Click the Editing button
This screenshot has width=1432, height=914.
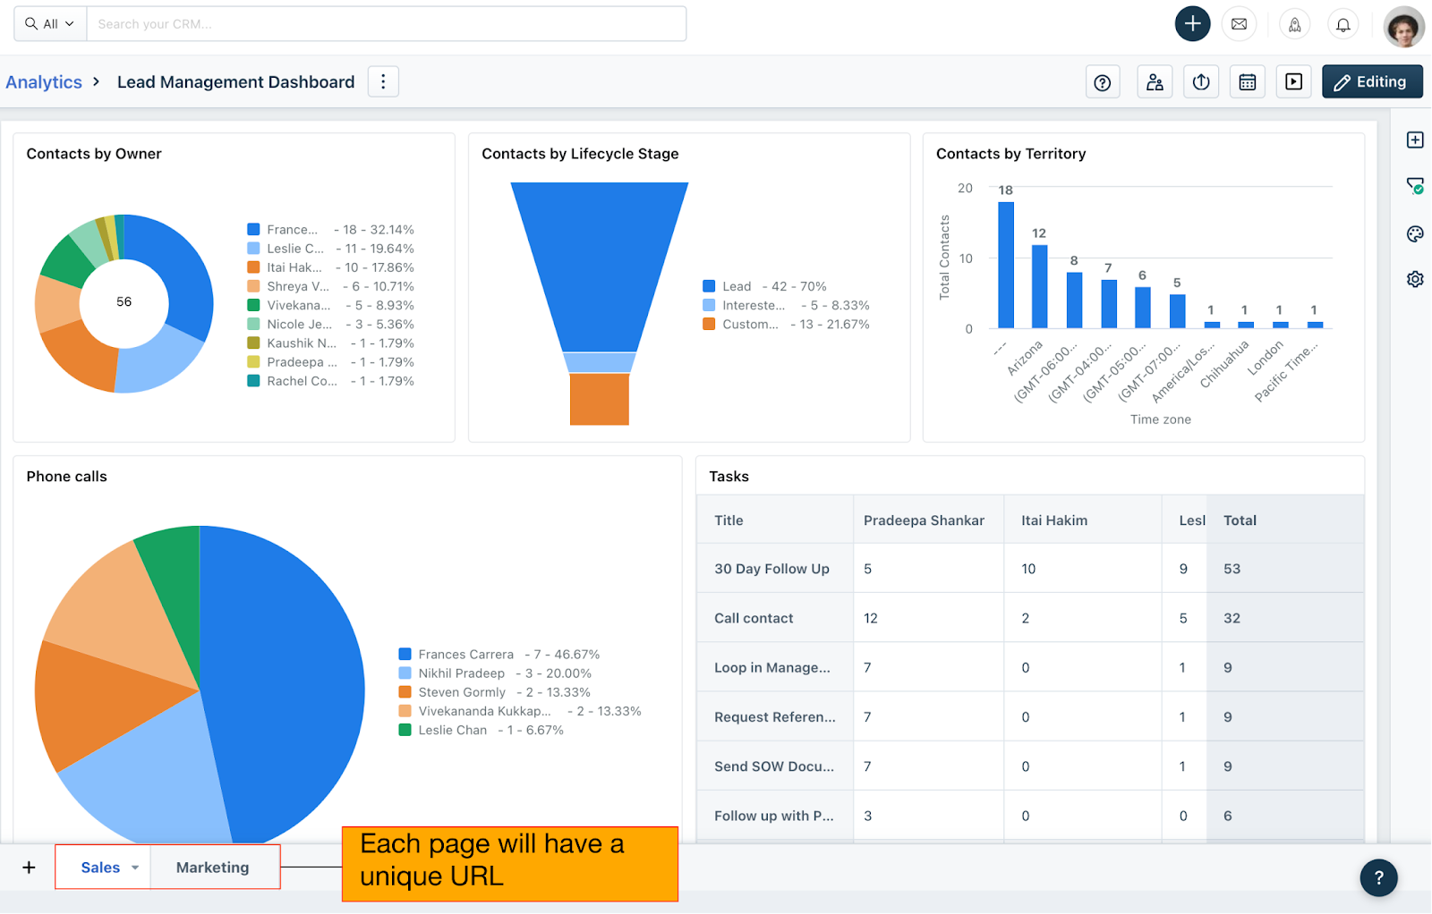[1372, 81]
